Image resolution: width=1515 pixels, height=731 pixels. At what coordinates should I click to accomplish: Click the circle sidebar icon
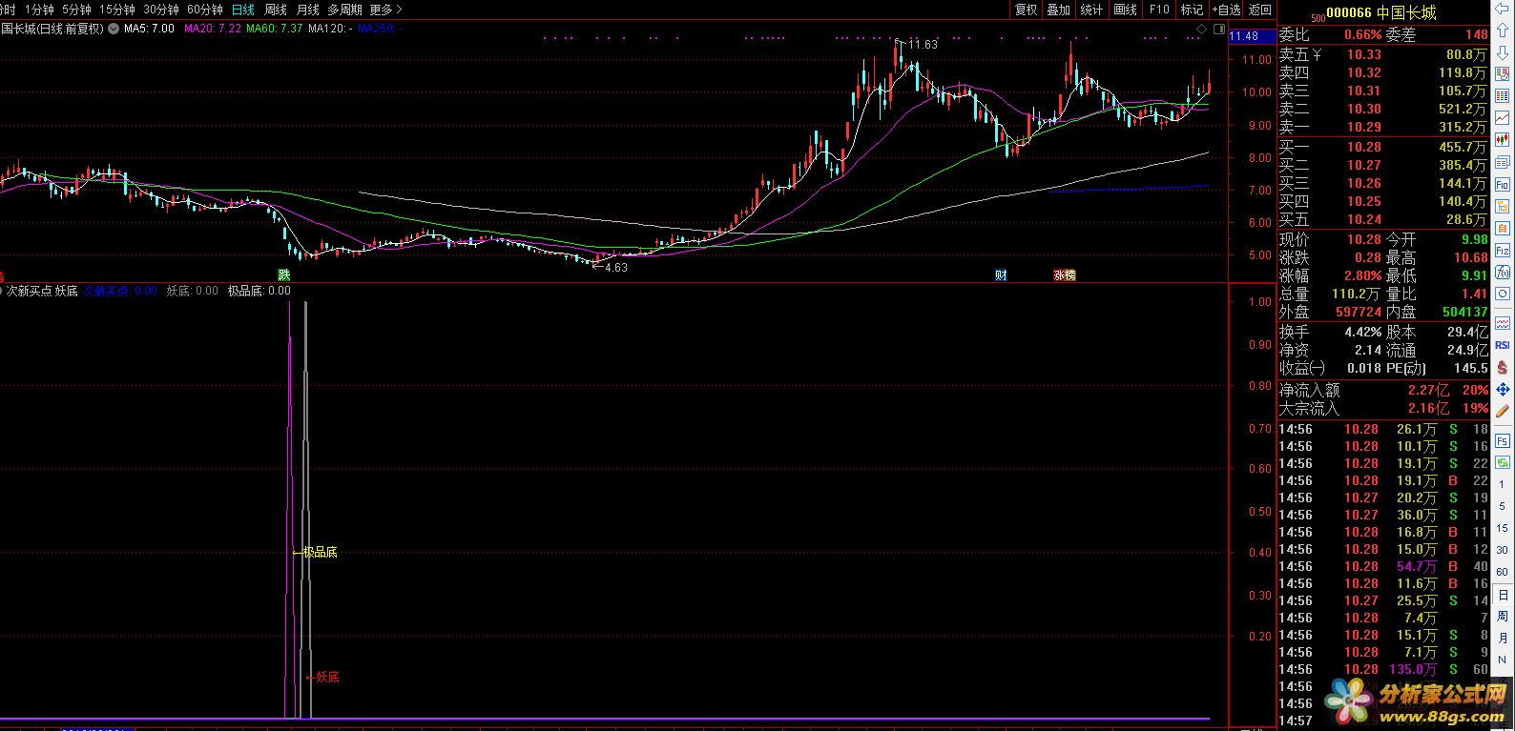pyautogui.click(x=1502, y=294)
